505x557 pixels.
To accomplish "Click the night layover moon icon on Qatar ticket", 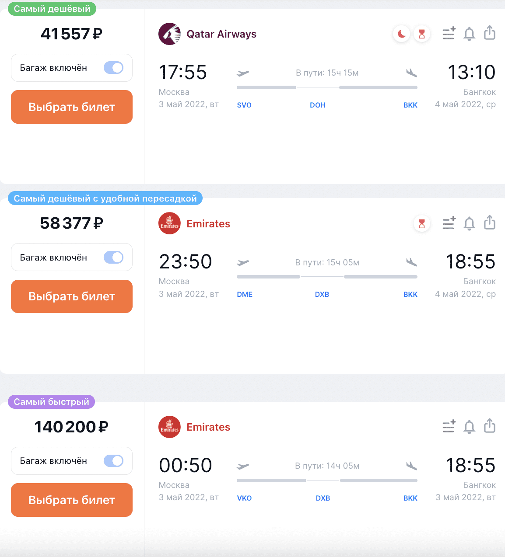I will tap(401, 34).
